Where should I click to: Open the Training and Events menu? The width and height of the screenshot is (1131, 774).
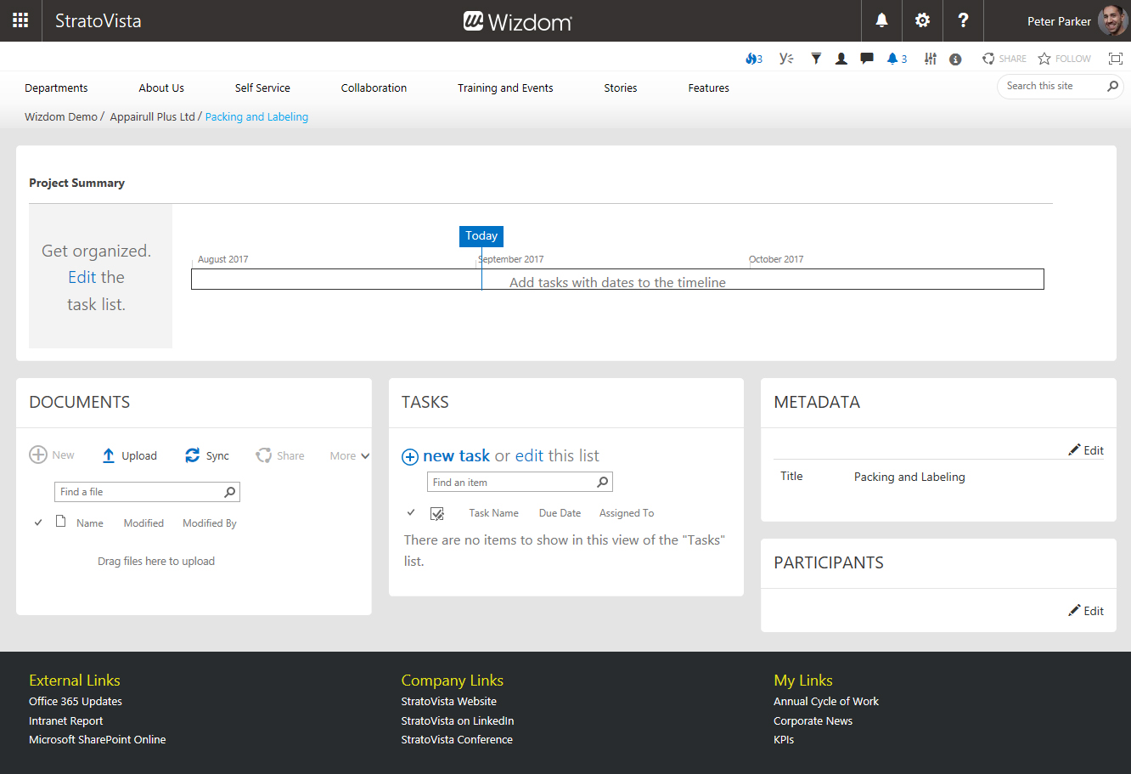tap(505, 88)
